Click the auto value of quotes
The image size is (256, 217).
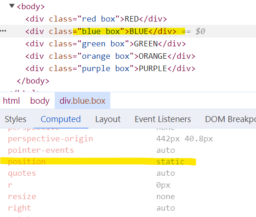point(165,173)
